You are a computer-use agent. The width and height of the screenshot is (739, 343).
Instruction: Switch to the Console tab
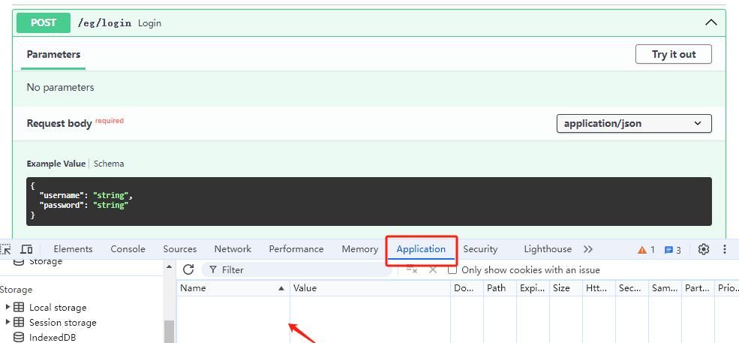(128, 249)
